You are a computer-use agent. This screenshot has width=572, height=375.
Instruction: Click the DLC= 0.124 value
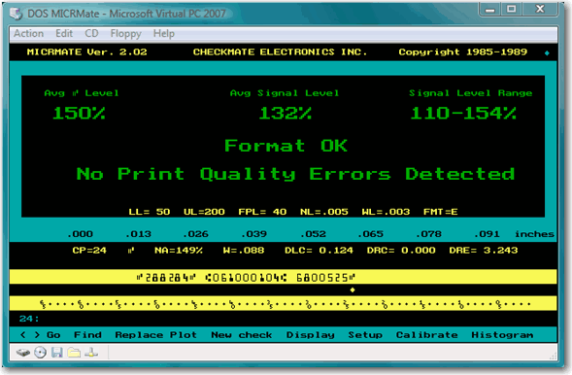pos(319,251)
